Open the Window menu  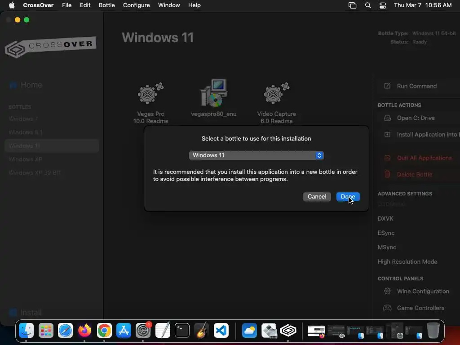pos(169,5)
